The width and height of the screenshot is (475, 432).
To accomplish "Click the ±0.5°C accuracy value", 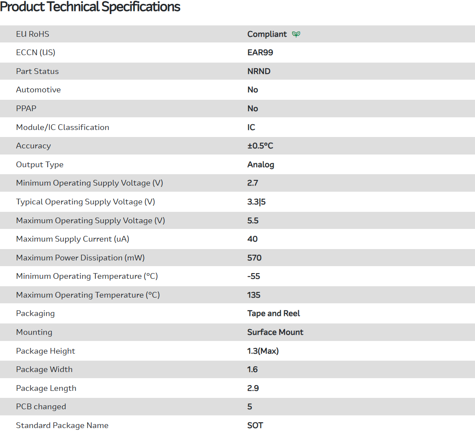I will click(260, 146).
